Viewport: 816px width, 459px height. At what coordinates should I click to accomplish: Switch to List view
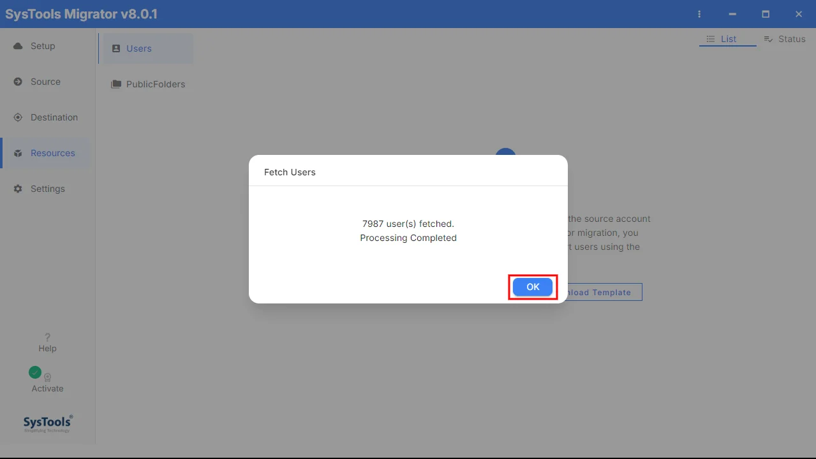tap(727, 39)
